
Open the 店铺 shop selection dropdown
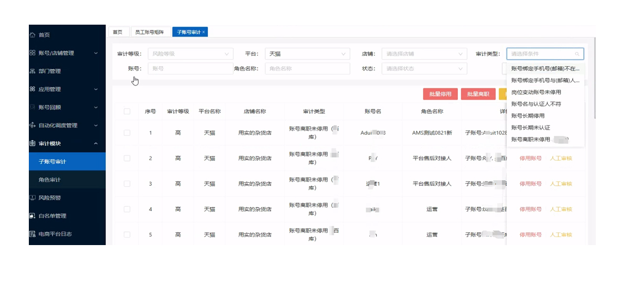tap(424, 54)
